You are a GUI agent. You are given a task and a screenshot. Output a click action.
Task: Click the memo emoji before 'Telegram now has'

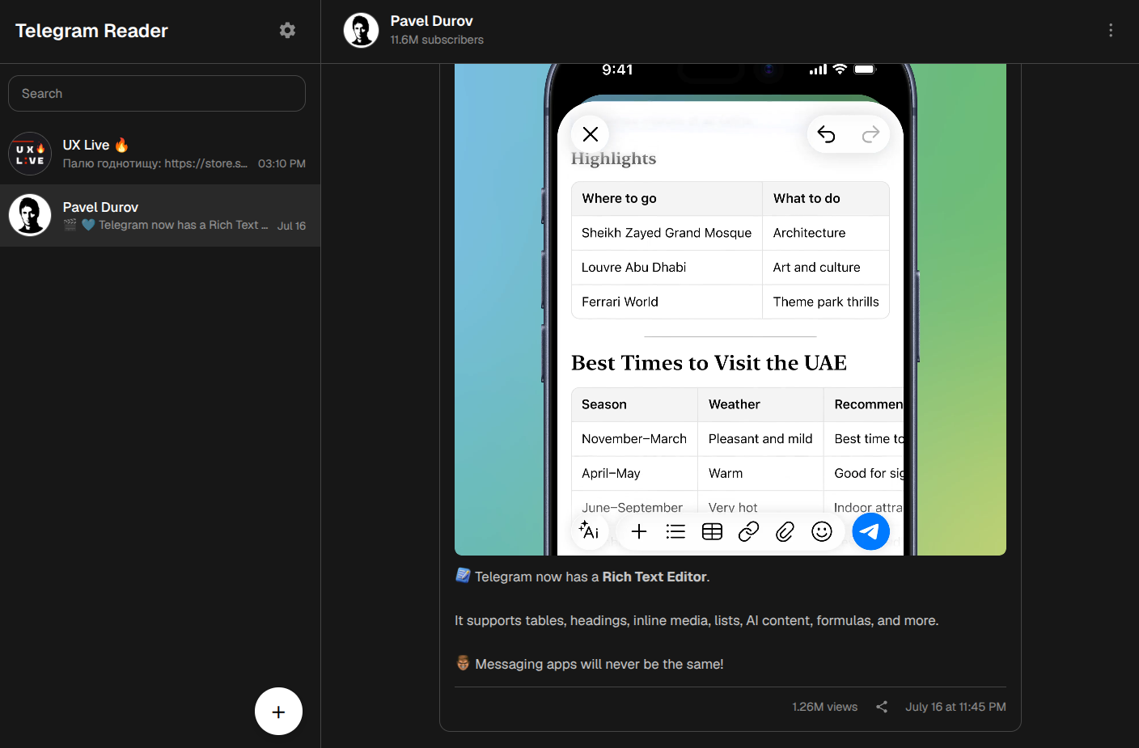(463, 576)
